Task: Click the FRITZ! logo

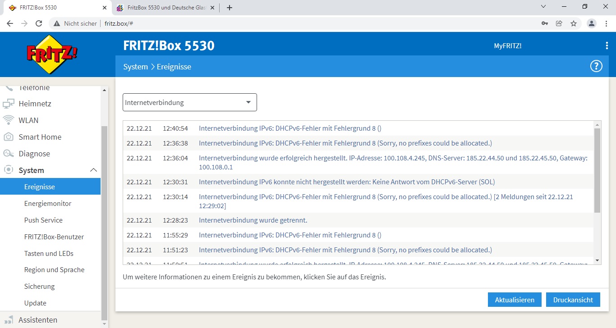Action: coord(51,54)
